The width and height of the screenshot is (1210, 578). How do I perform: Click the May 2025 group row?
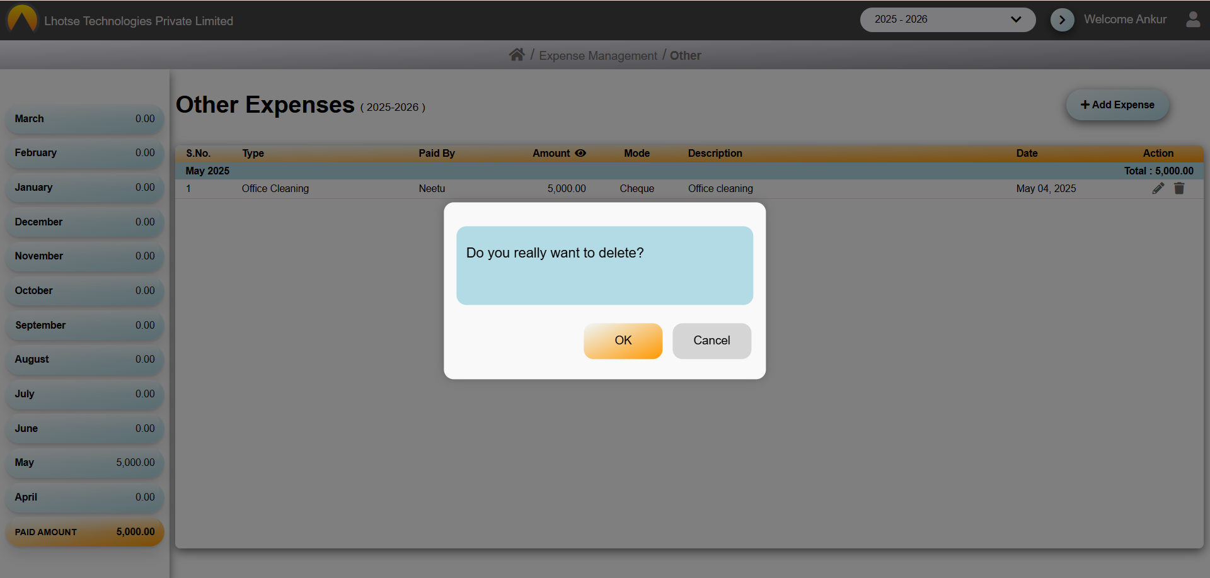[x=689, y=171]
